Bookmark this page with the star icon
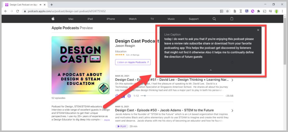Image resolution: width=288 pixels, height=132 pixels. [227, 11]
